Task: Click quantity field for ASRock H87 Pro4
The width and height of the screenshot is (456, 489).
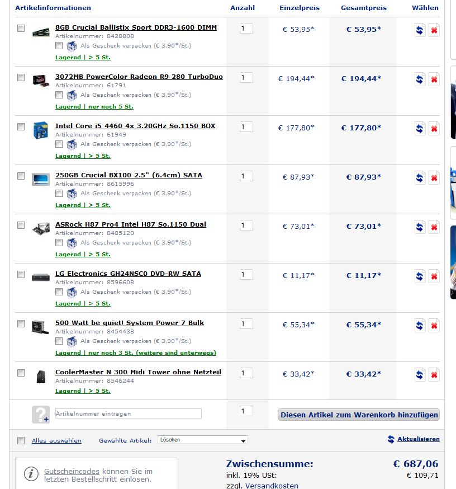Action: point(246,225)
